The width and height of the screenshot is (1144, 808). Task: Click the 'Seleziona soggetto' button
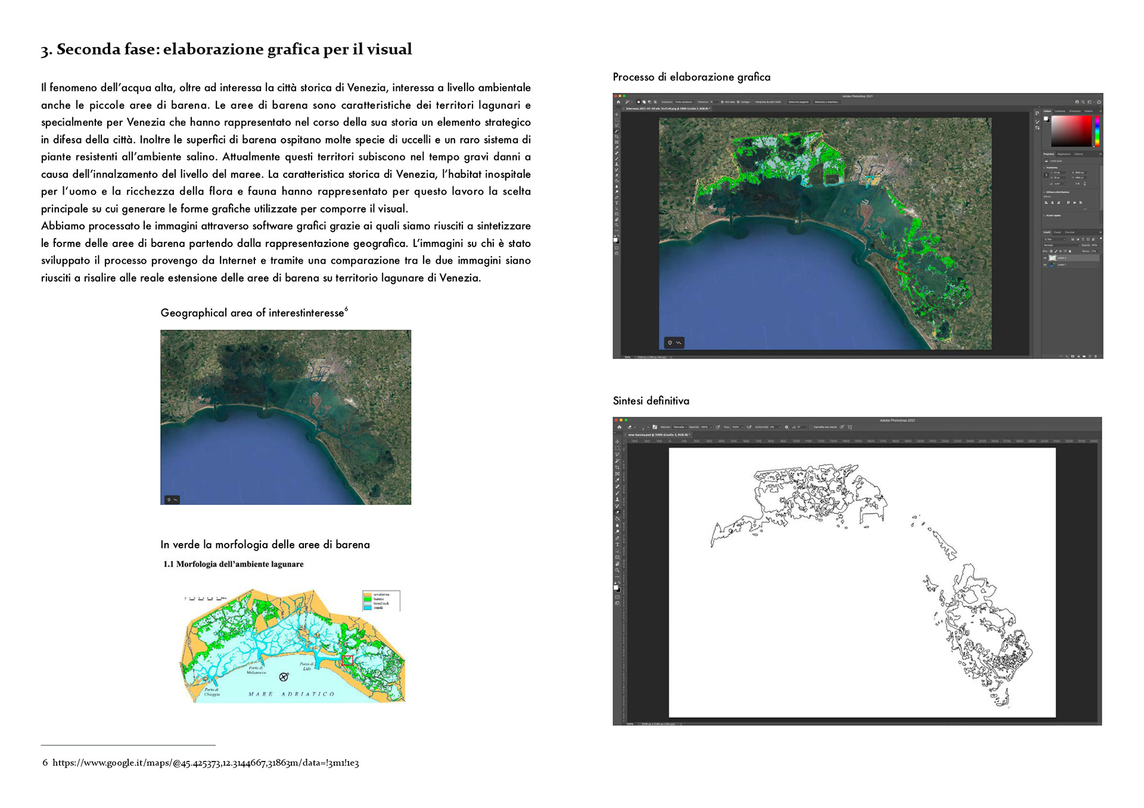pos(798,102)
